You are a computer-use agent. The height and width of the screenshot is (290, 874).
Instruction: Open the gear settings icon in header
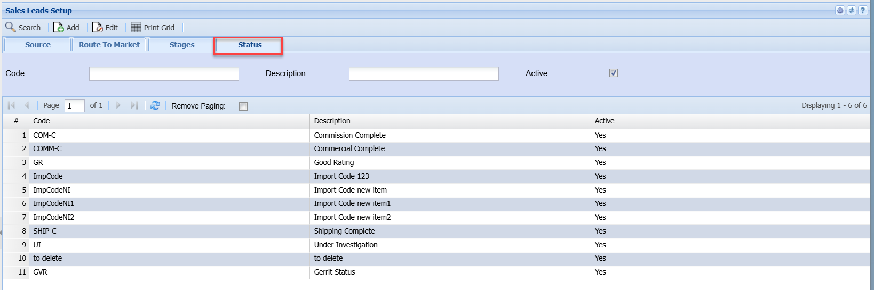(x=840, y=11)
